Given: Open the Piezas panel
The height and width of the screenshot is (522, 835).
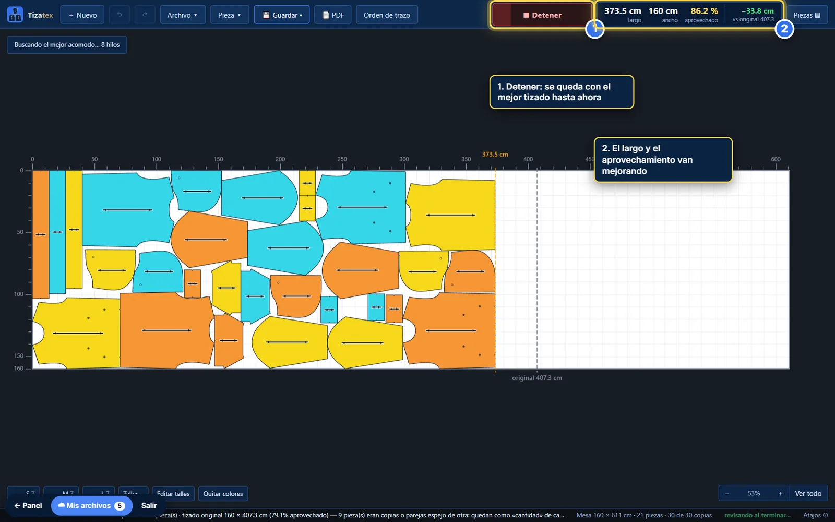Looking at the screenshot, I should 807,15.
